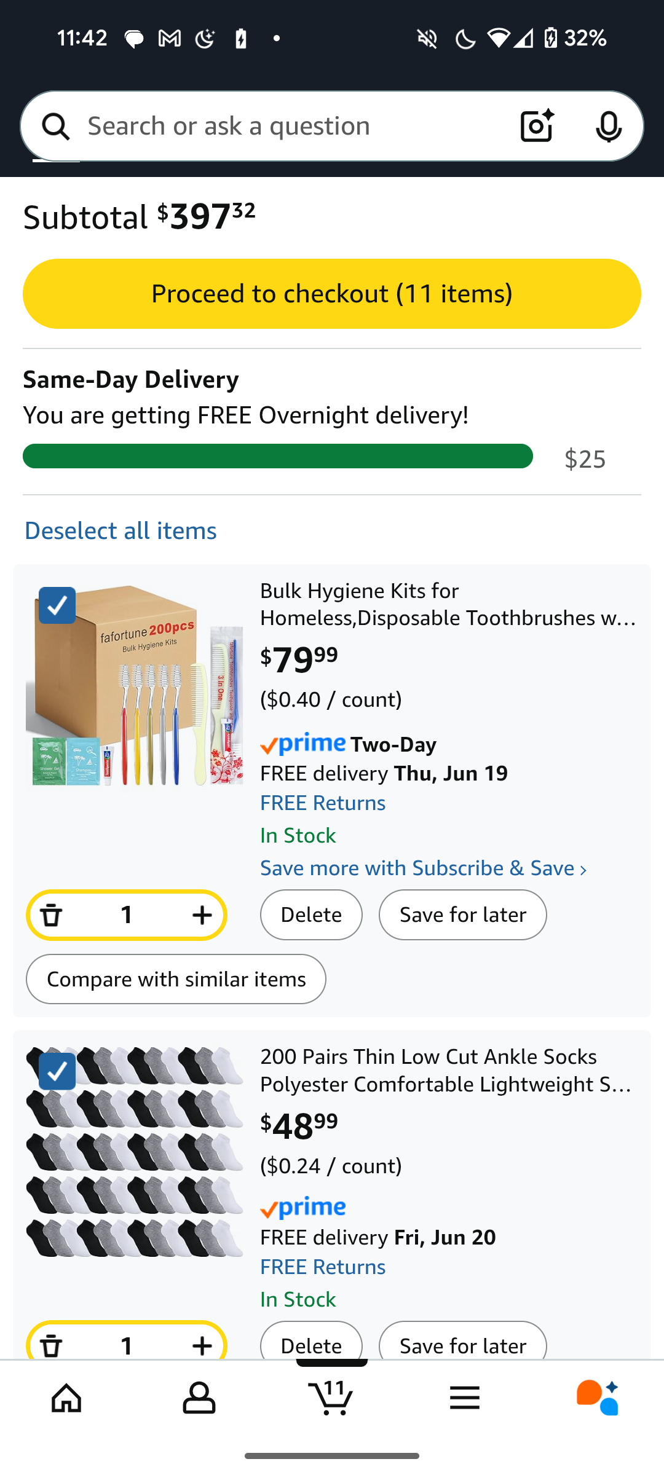Image resolution: width=664 pixels, height=1475 pixels.
Task: Uncheck the Bulk Hygiene Kits checkbox
Action: pyautogui.click(x=57, y=605)
